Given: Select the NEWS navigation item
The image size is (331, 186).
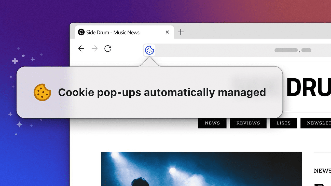Looking at the screenshot, I should [212, 123].
